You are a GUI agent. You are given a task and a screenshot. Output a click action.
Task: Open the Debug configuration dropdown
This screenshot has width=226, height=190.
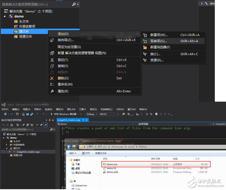[92, 114]
